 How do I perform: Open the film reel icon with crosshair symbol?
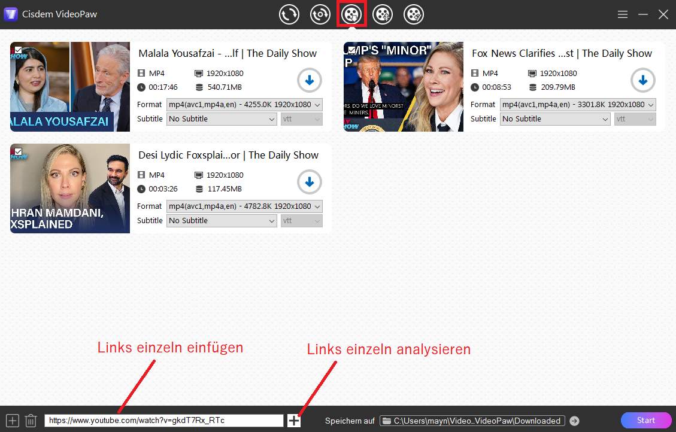pyautogui.click(x=383, y=14)
